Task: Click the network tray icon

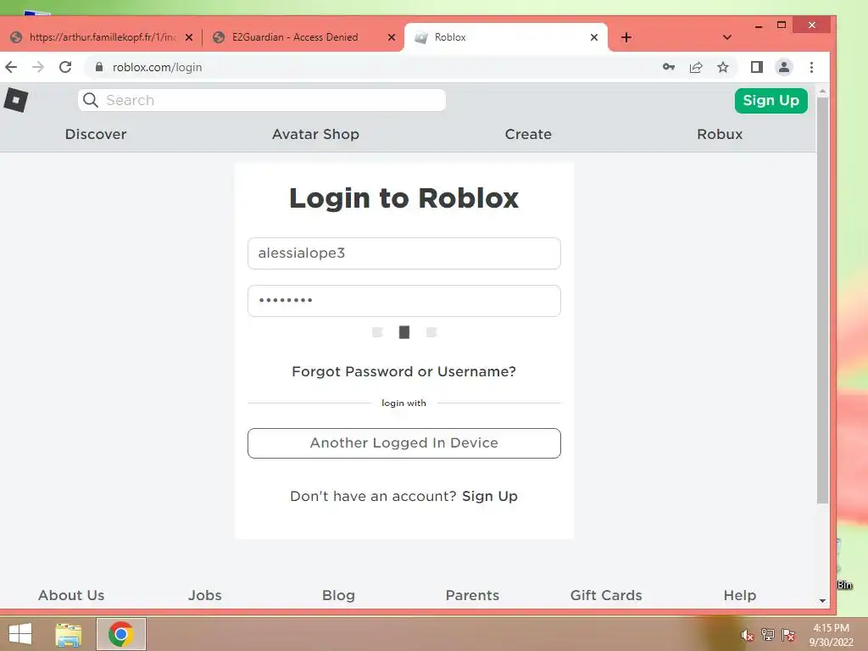Action: [767, 635]
